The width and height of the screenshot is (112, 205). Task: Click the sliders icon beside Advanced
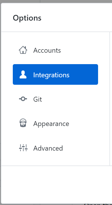(x=23, y=148)
